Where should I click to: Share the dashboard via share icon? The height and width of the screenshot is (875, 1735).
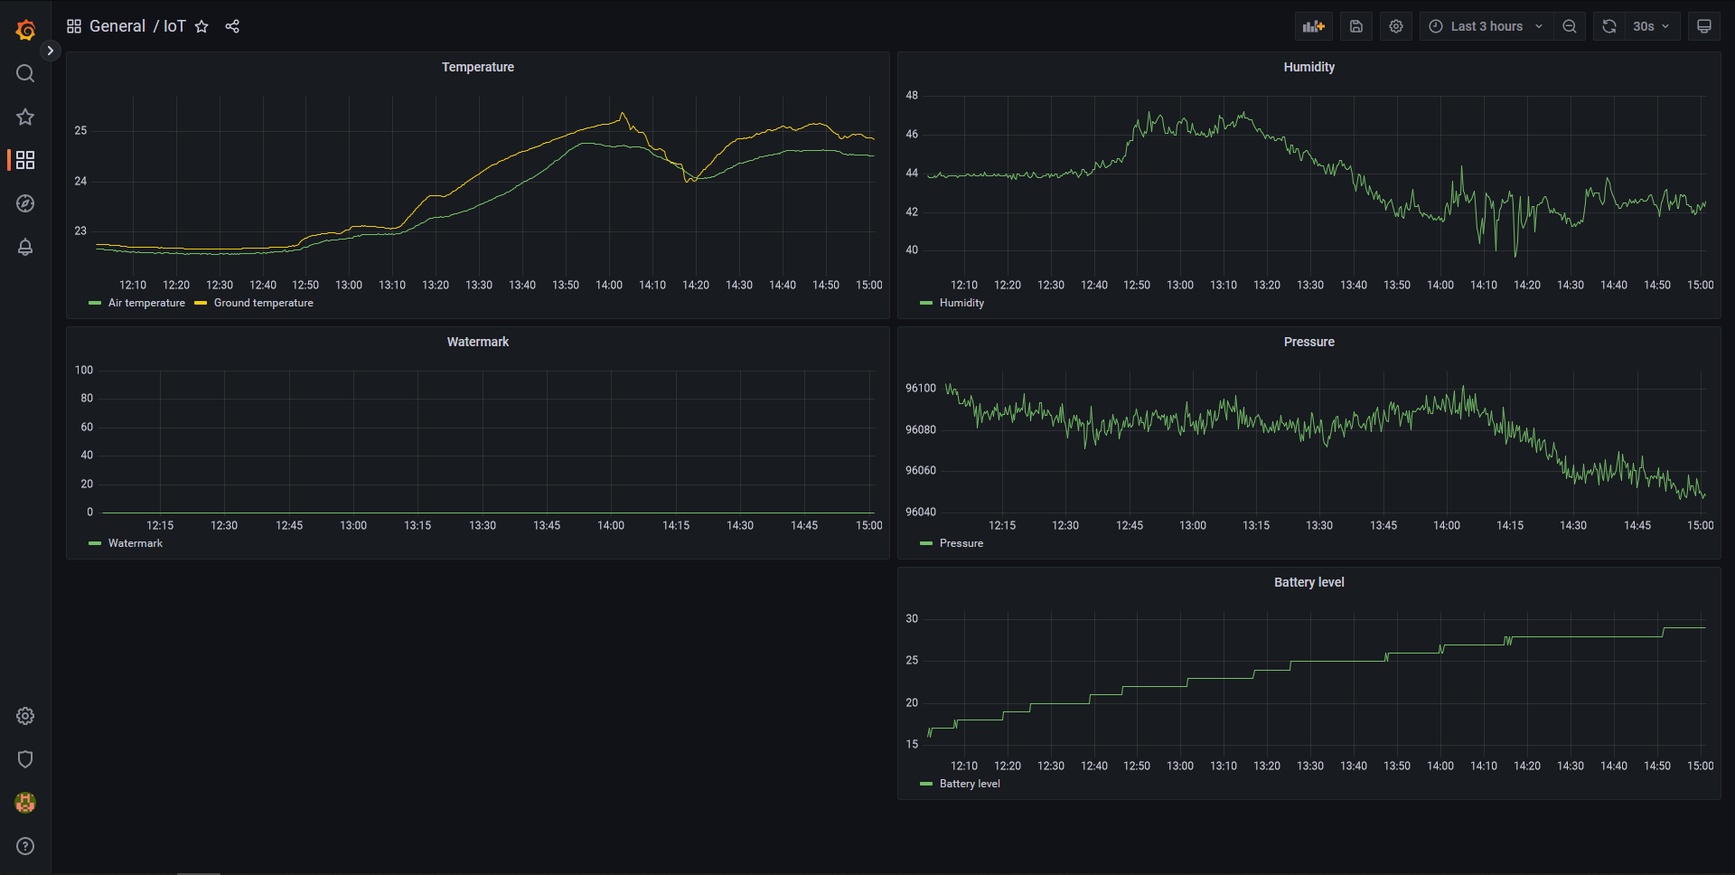click(232, 26)
